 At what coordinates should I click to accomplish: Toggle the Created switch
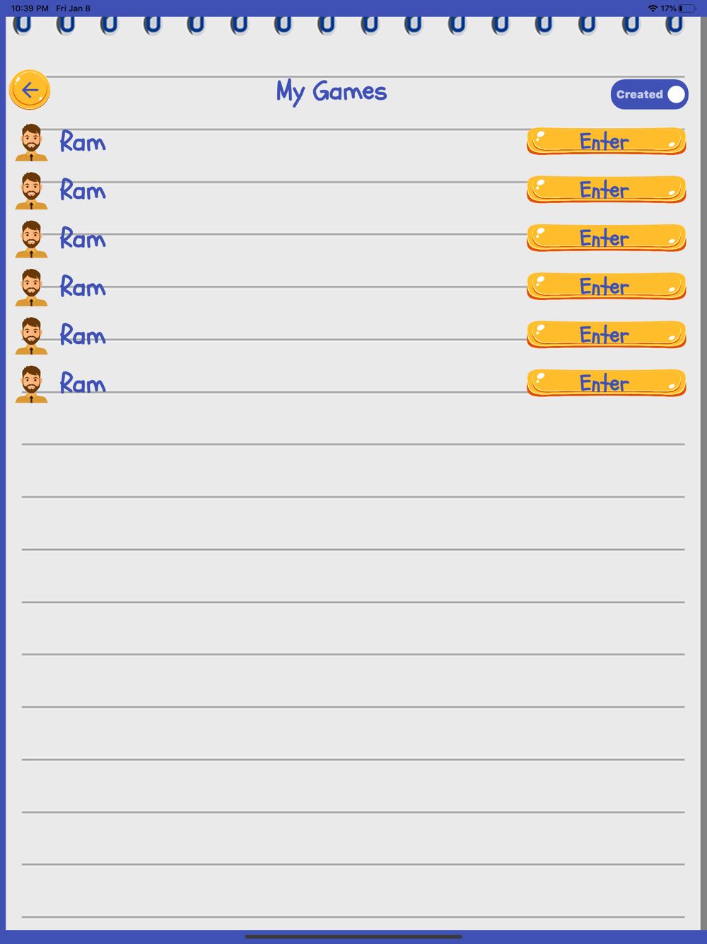tap(649, 94)
